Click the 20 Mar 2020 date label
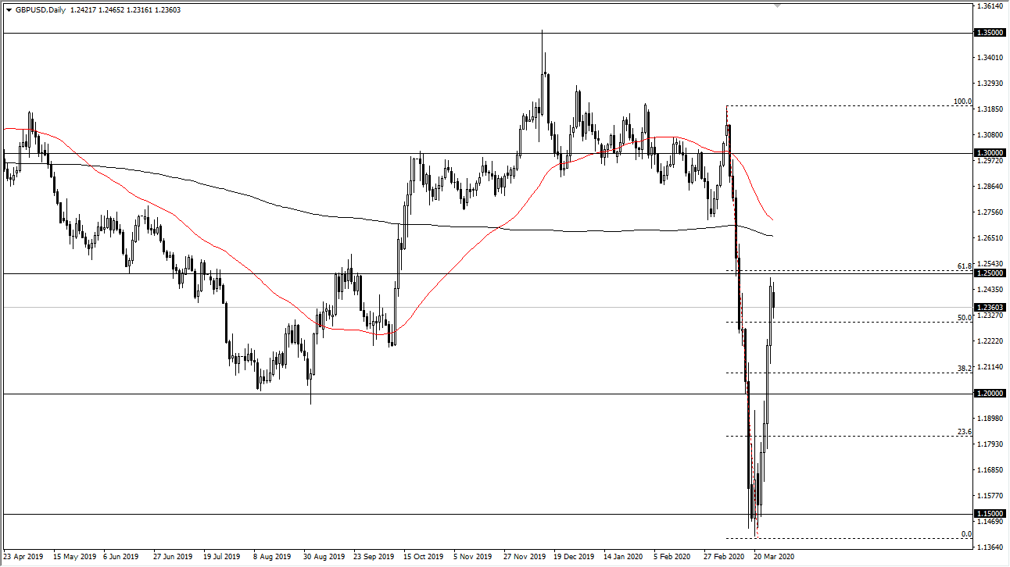The image size is (1010, 567). coord(775,558)
